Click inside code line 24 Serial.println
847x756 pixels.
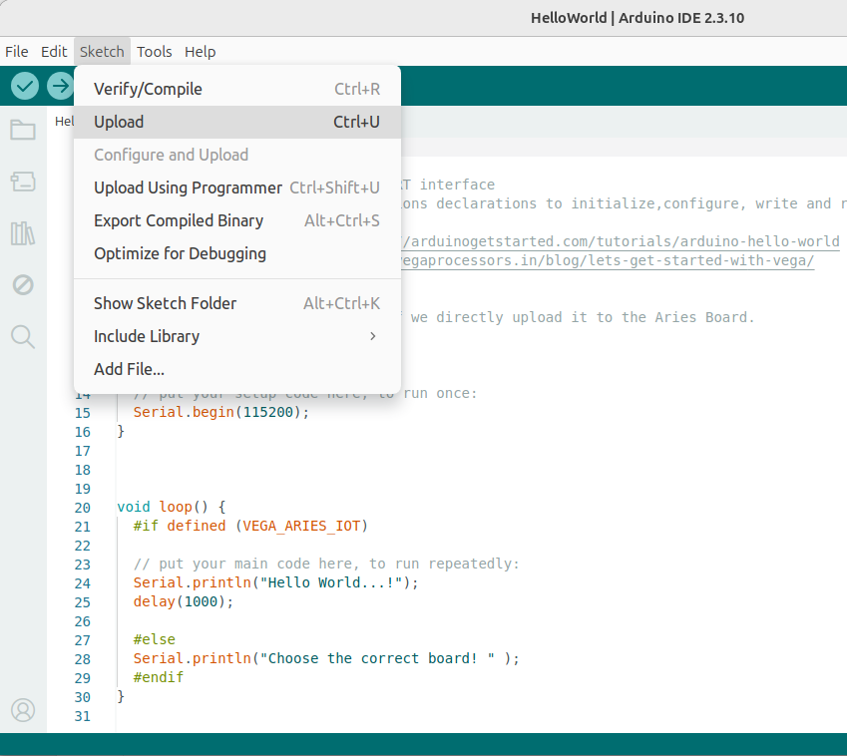(x=275, y=582)
